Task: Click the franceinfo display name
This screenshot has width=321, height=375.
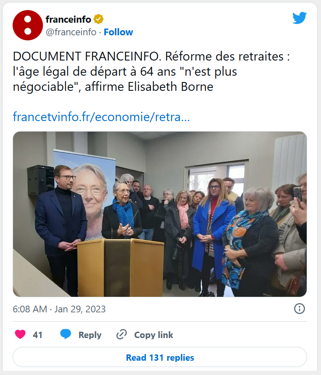Action: 68,19
